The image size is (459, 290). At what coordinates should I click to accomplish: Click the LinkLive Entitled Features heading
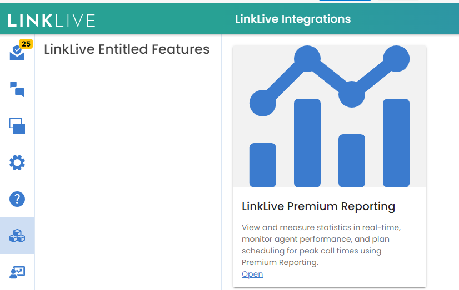click(127, 49)
